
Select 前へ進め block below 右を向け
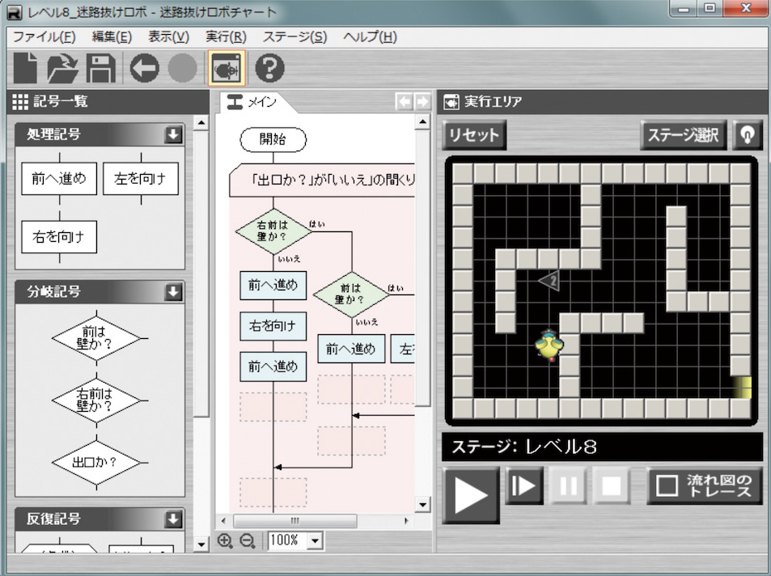click(x=273, y=366)
